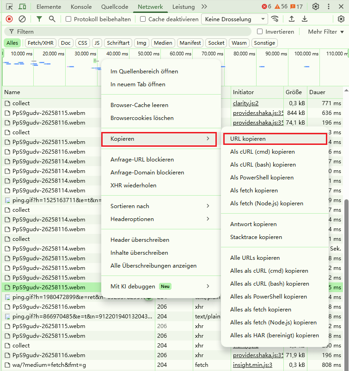The width and height of the screenshot is (349, 371).
Task: Open the Keine Drosselung throttling dropdown
Action: [234, 19]
